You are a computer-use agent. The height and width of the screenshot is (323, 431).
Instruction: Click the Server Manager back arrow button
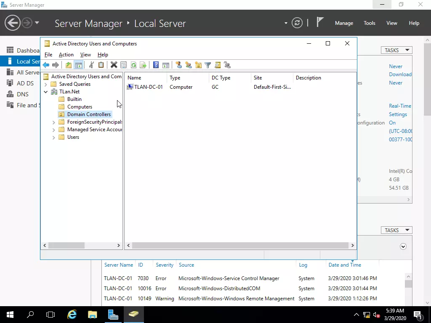[x=12, y=23]
